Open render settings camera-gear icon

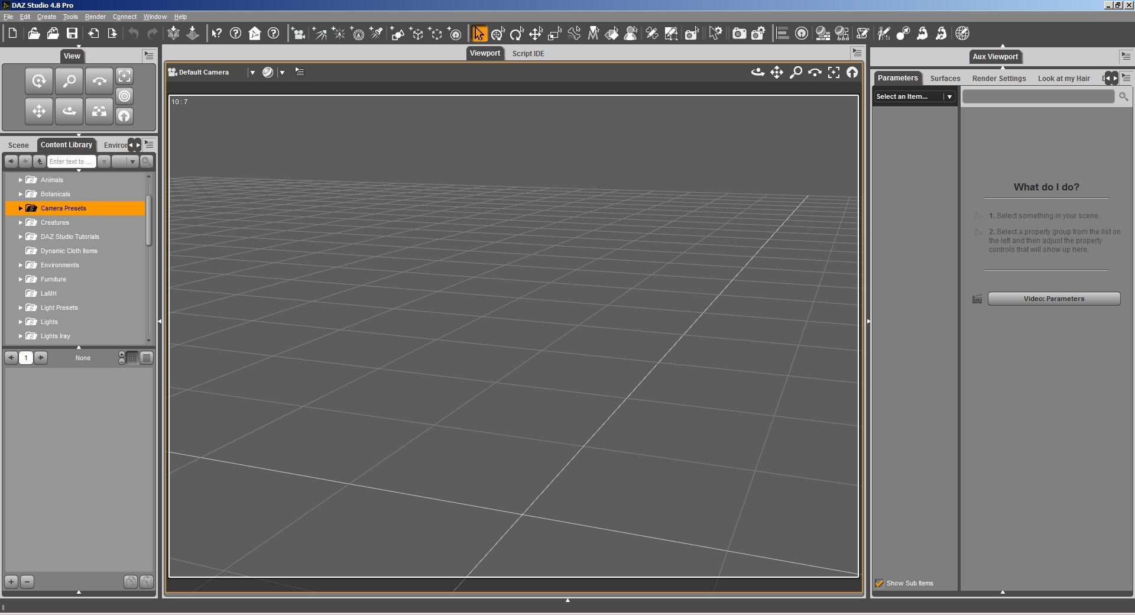[758, 33]
